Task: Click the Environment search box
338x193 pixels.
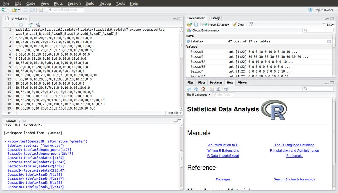Action: [318, 30]
